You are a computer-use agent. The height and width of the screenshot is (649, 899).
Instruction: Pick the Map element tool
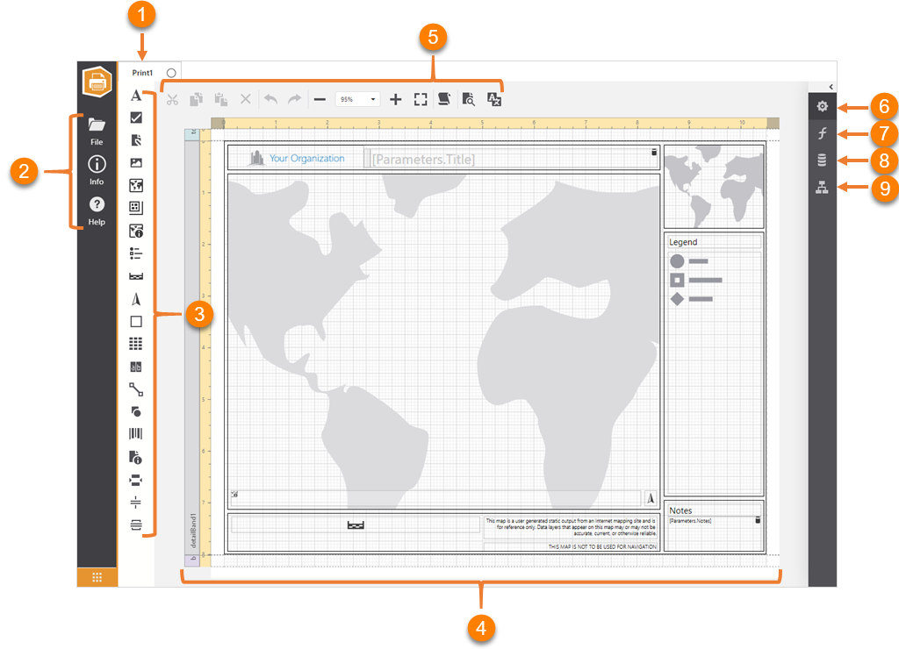pyautogui.click(x=135, y=184)
